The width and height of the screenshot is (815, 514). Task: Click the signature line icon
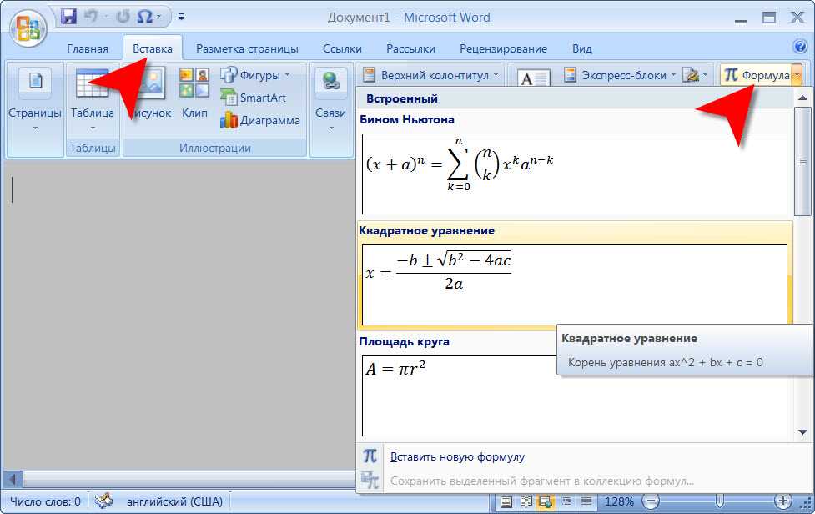(x=692, y=75)
